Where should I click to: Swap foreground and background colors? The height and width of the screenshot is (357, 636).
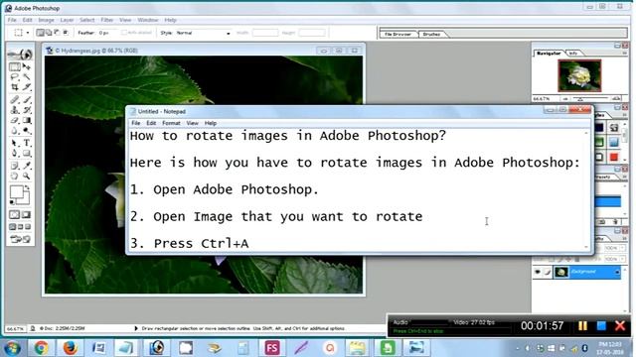point(27,188)
